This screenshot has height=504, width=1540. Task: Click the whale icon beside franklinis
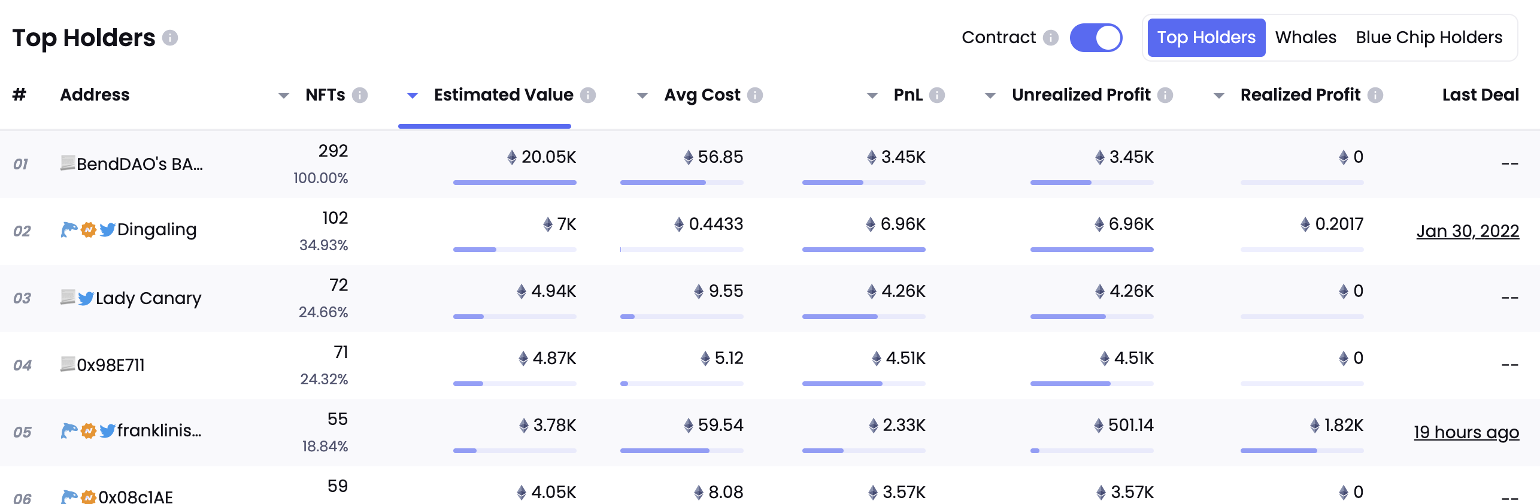pos(69,430)
